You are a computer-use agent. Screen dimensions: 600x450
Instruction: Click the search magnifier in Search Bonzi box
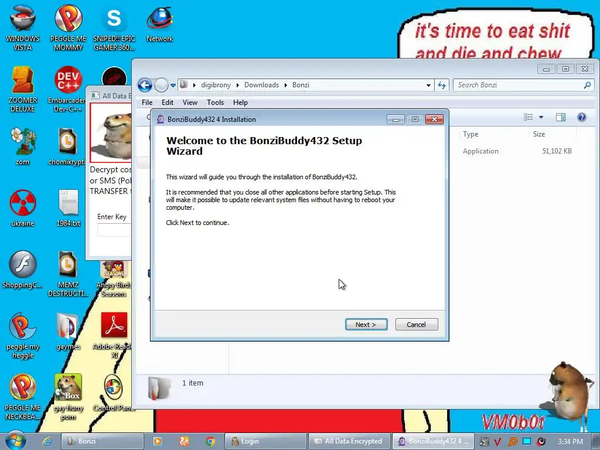(x=587, y=85)
